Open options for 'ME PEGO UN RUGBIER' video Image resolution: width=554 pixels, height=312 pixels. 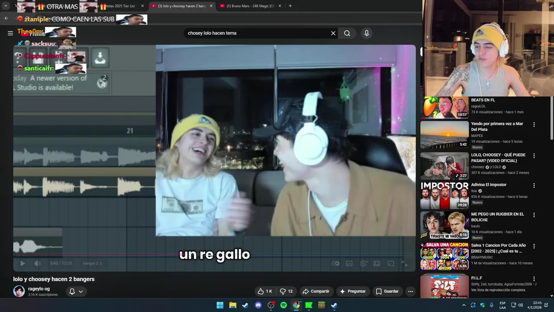[534, 215]
